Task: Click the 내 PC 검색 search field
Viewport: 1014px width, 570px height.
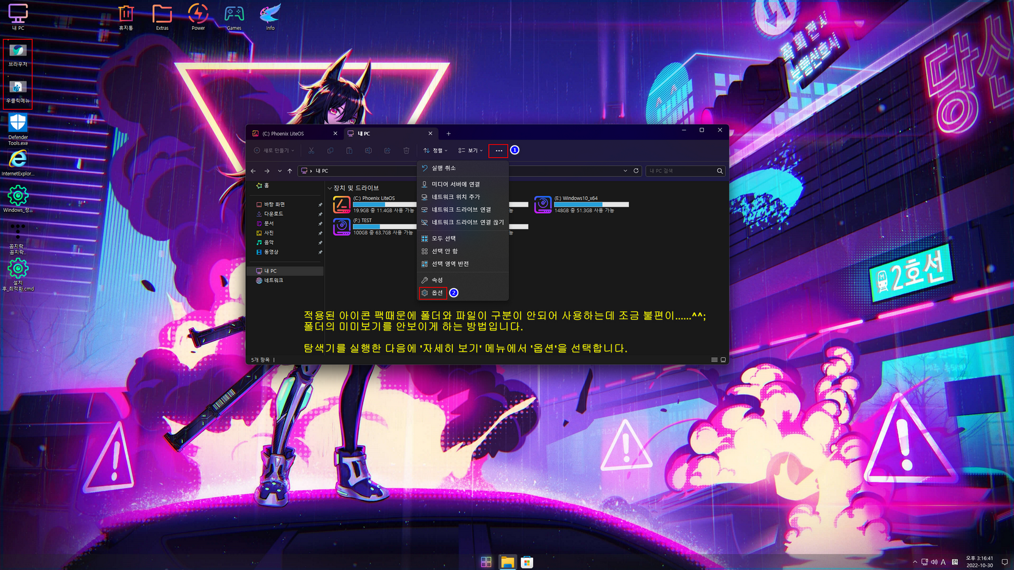Action: pyautogui.click(x=679, y=171)
